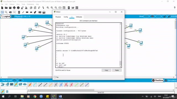Click inside the IOS command line terminal
177x99 pixels.
(x=88, y=45)
